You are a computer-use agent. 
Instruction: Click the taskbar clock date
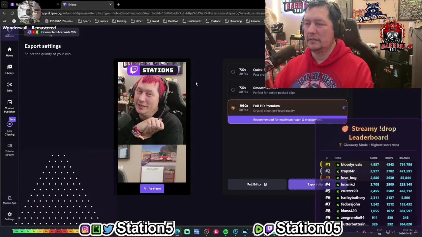click(406, 232)
